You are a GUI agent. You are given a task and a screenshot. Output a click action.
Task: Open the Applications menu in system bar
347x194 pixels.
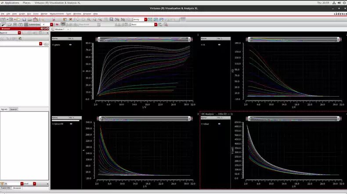(12, 3)
